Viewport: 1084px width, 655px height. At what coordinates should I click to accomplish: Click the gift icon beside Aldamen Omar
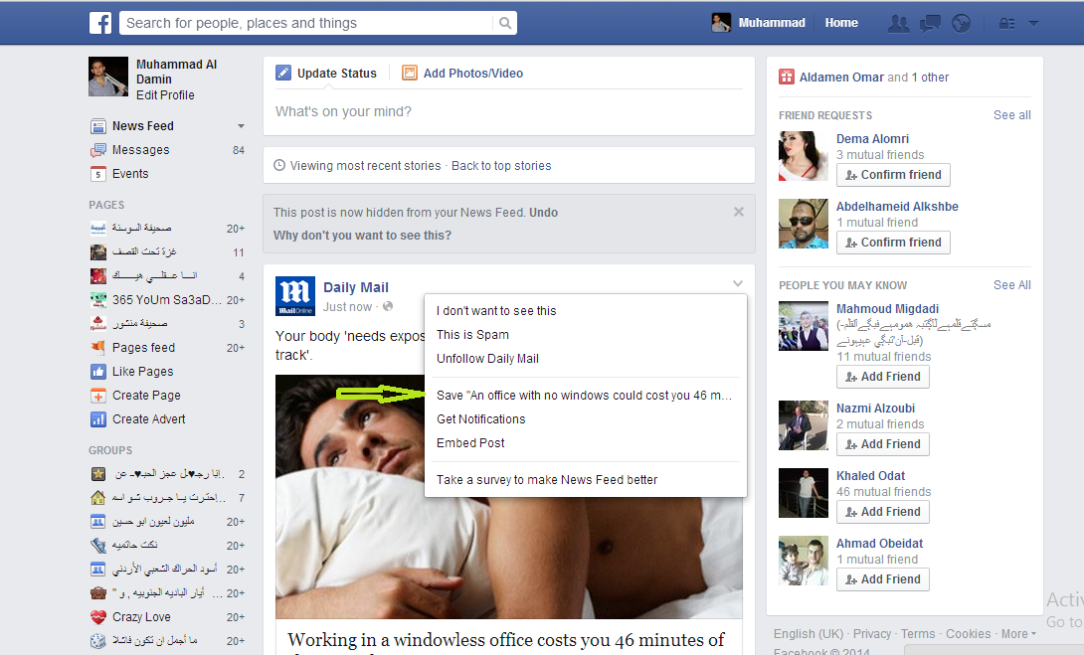click(787, 77)
